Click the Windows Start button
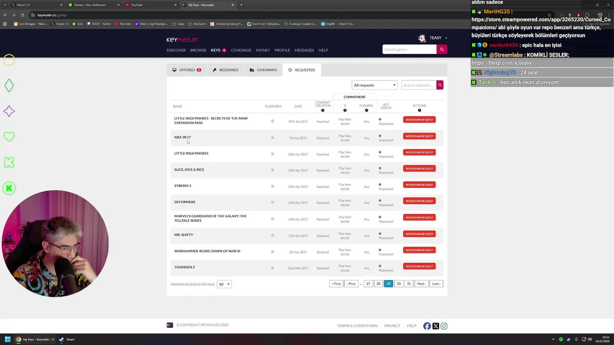Viewport: 614px width, 345px height. pyautogui.click(x=7, y=339)
